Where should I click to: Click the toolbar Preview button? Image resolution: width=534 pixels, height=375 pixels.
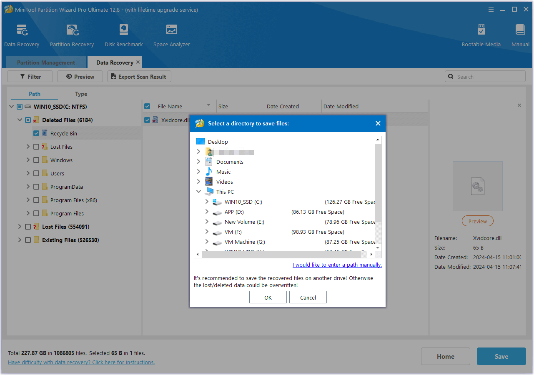click(x=80, y=77)
